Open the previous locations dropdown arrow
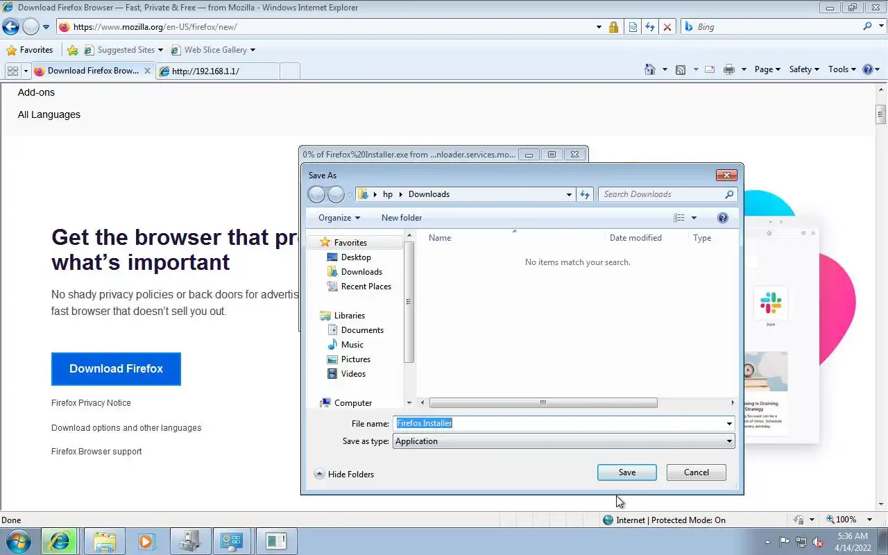 click(x=569, y=194)
